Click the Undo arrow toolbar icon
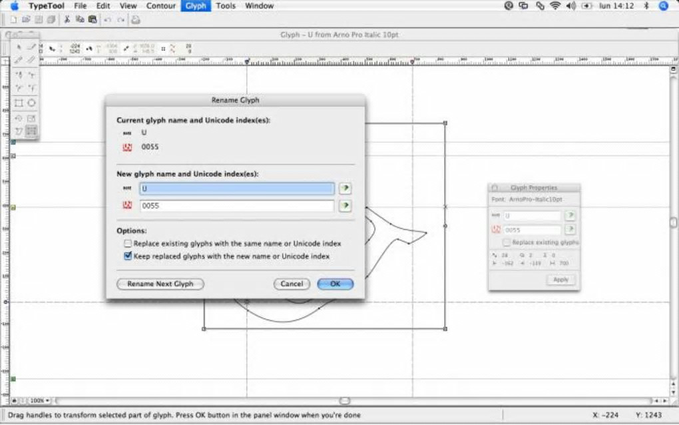 107,19
